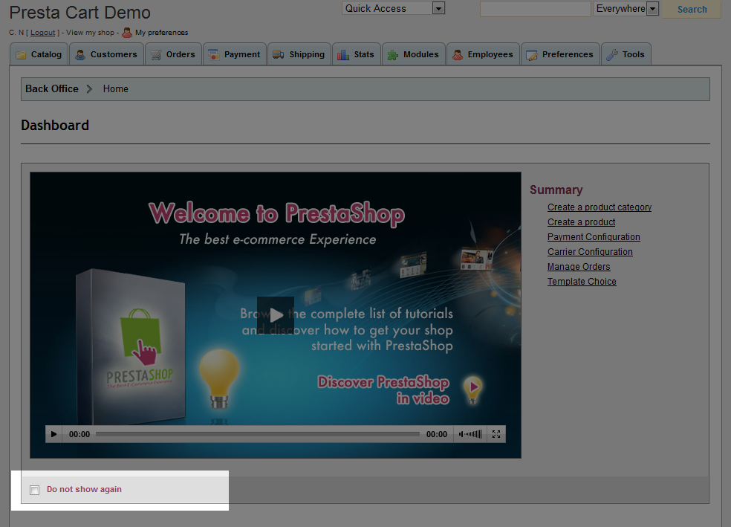Screen dimensions: 731x527
Task: Open the Preferences tab
Action: [560, 54]
